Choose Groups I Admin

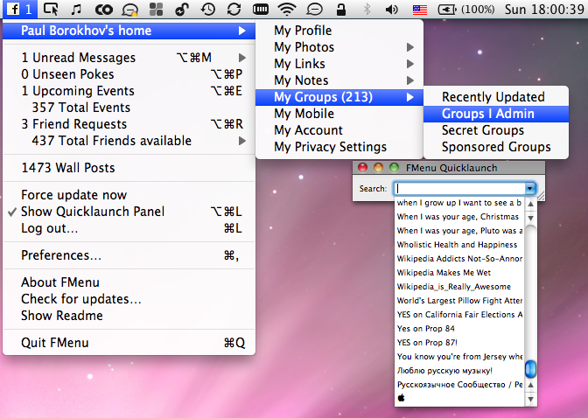point(496,114)
